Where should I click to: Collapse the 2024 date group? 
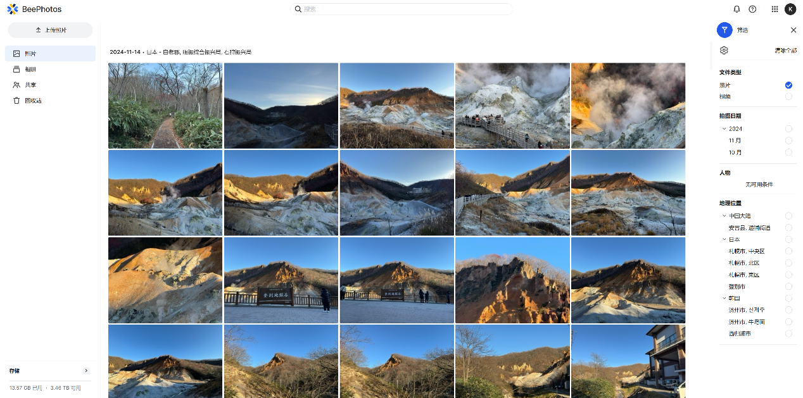pyautogui.click(x=724, y=128)
